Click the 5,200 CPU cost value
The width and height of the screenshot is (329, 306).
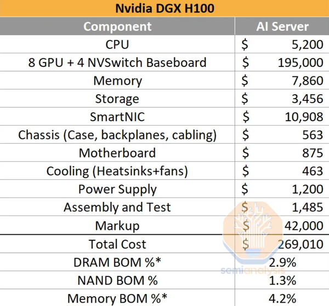[x=308, y=44]
